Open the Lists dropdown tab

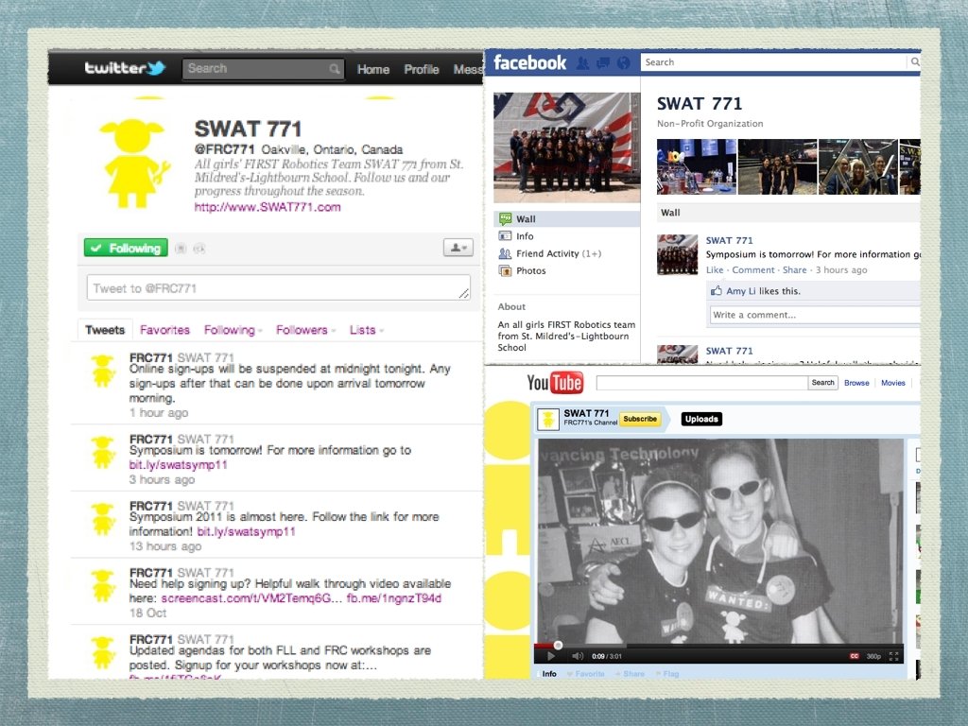367,330
